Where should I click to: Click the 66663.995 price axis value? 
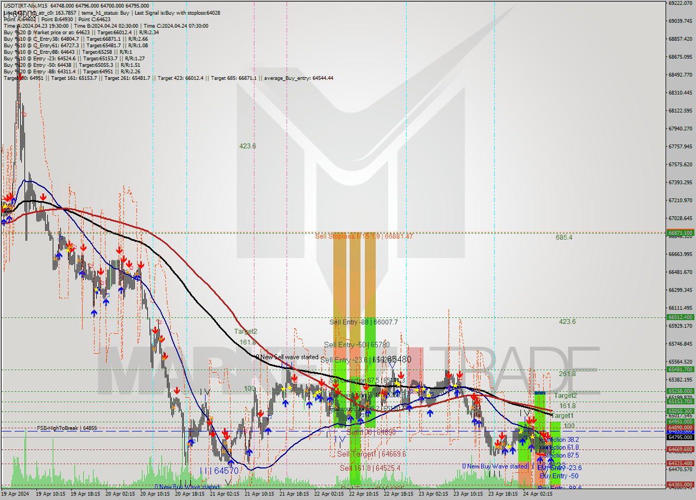680,254
